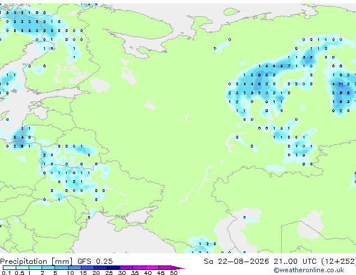The height and width of the screenshot is (275, 356).
Task: Open the weatheronline.co.uk copyright link
Action: [309, 270]
